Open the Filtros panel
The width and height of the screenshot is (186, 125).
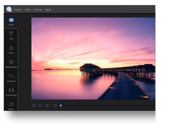pyautogui.click(x=11, y=50)
